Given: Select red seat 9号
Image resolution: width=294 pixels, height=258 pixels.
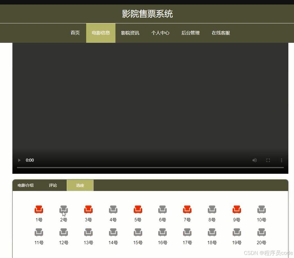Looking at the screenshot, I should (x=237, y=209).
